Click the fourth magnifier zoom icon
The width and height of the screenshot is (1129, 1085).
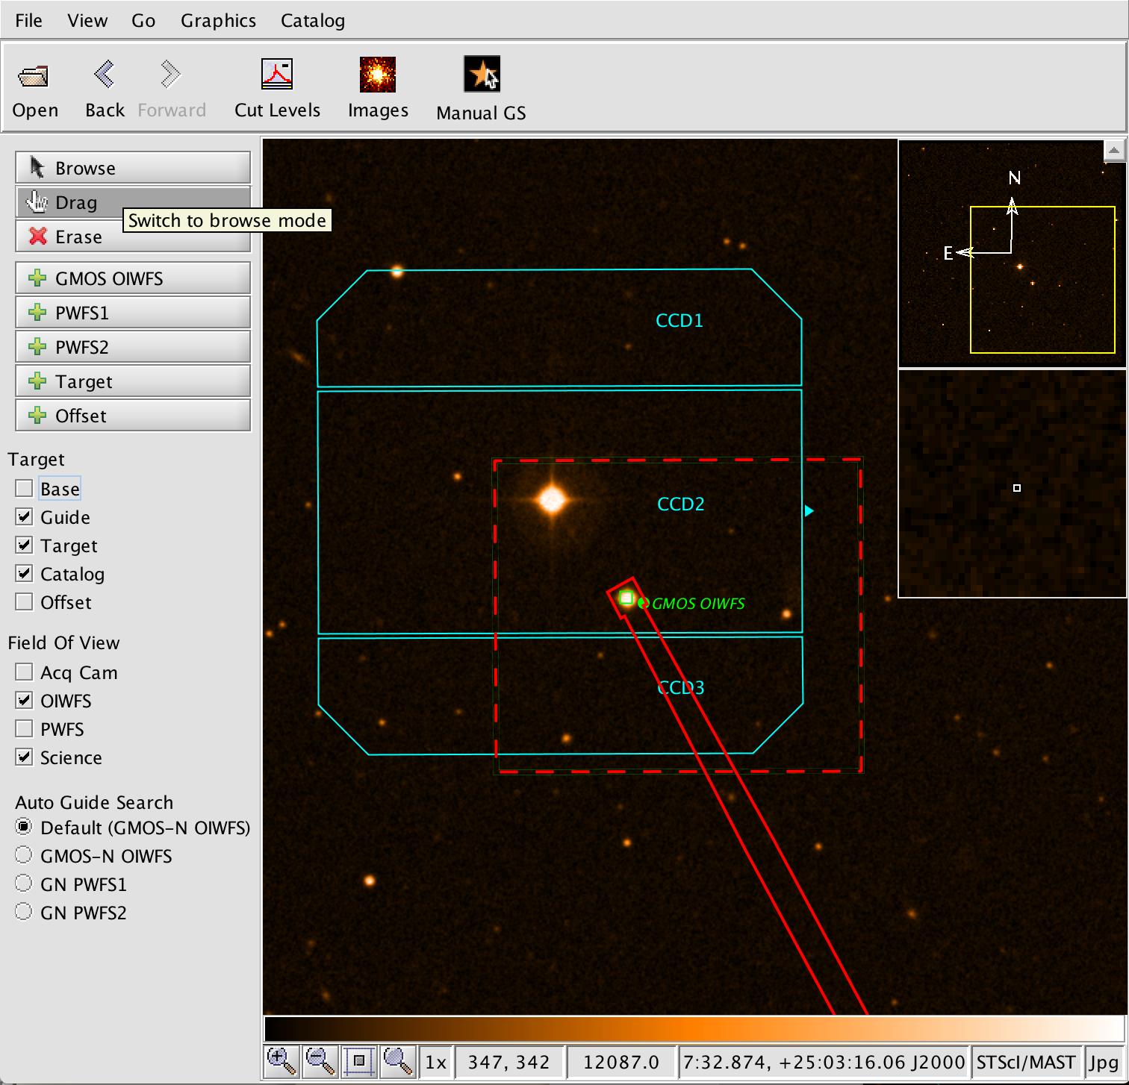point(398,1061)
